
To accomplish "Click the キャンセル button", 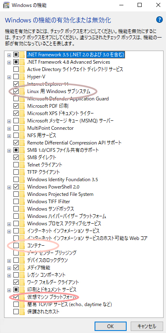I will tap(147, 326).
